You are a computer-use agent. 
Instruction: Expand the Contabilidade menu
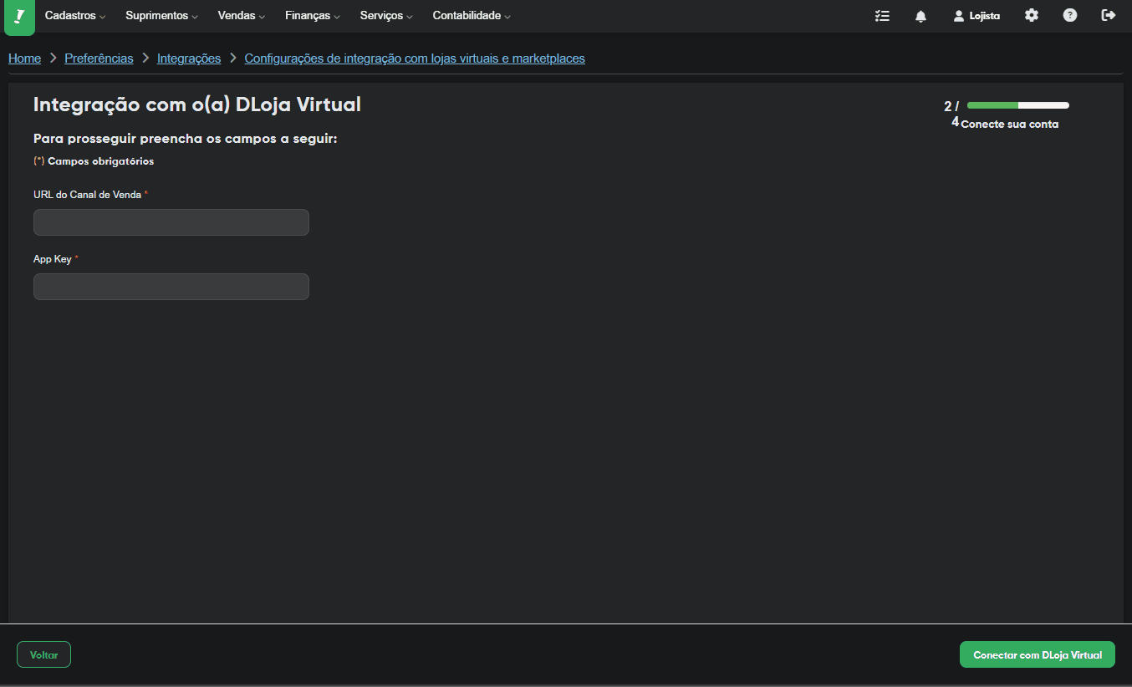coord(472,16)
